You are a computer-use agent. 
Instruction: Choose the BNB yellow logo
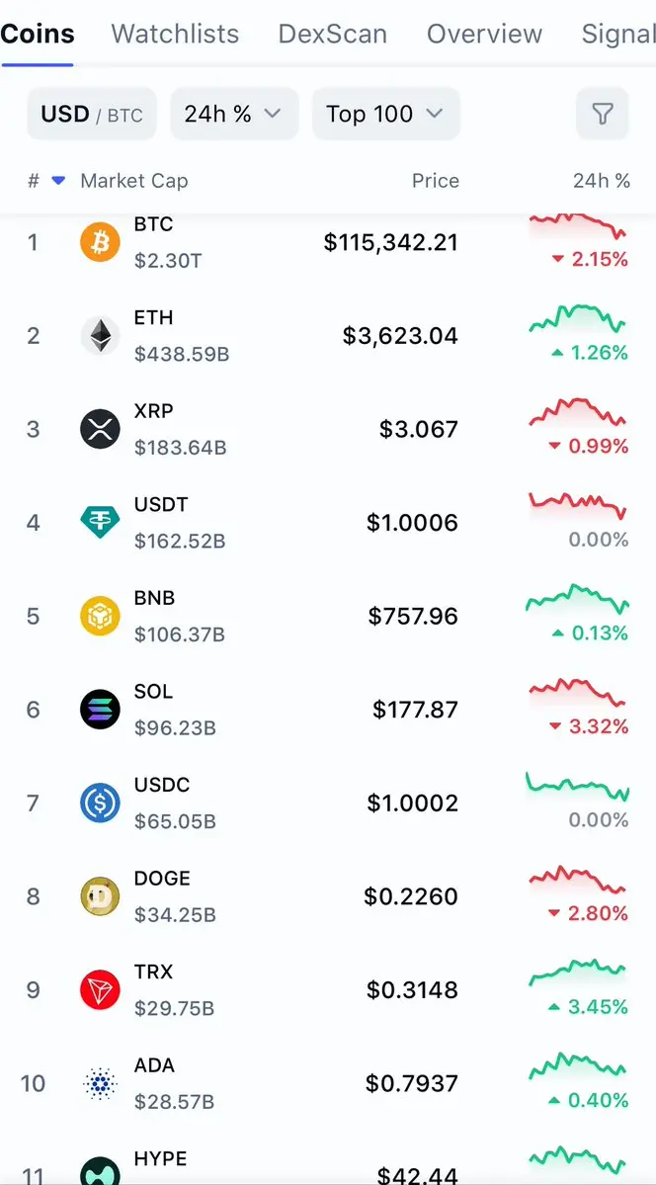tap(100, 616)
